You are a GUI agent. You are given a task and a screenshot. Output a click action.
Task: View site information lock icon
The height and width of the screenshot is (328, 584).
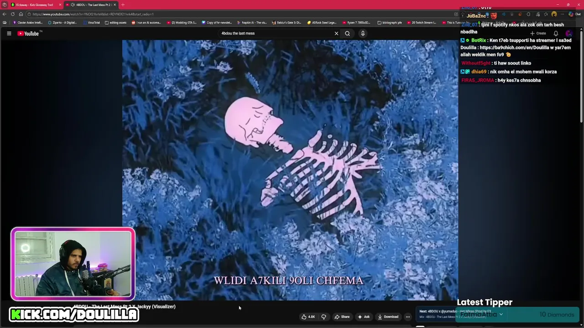pyautogui.click(x=29, y=14)
